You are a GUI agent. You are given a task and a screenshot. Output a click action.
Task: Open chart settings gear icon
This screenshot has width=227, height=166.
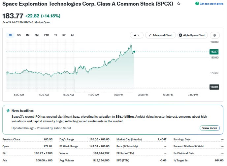click(214, 35)
